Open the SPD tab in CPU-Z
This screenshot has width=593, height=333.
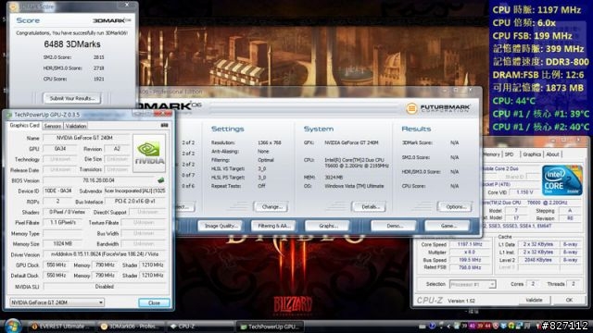509,154
